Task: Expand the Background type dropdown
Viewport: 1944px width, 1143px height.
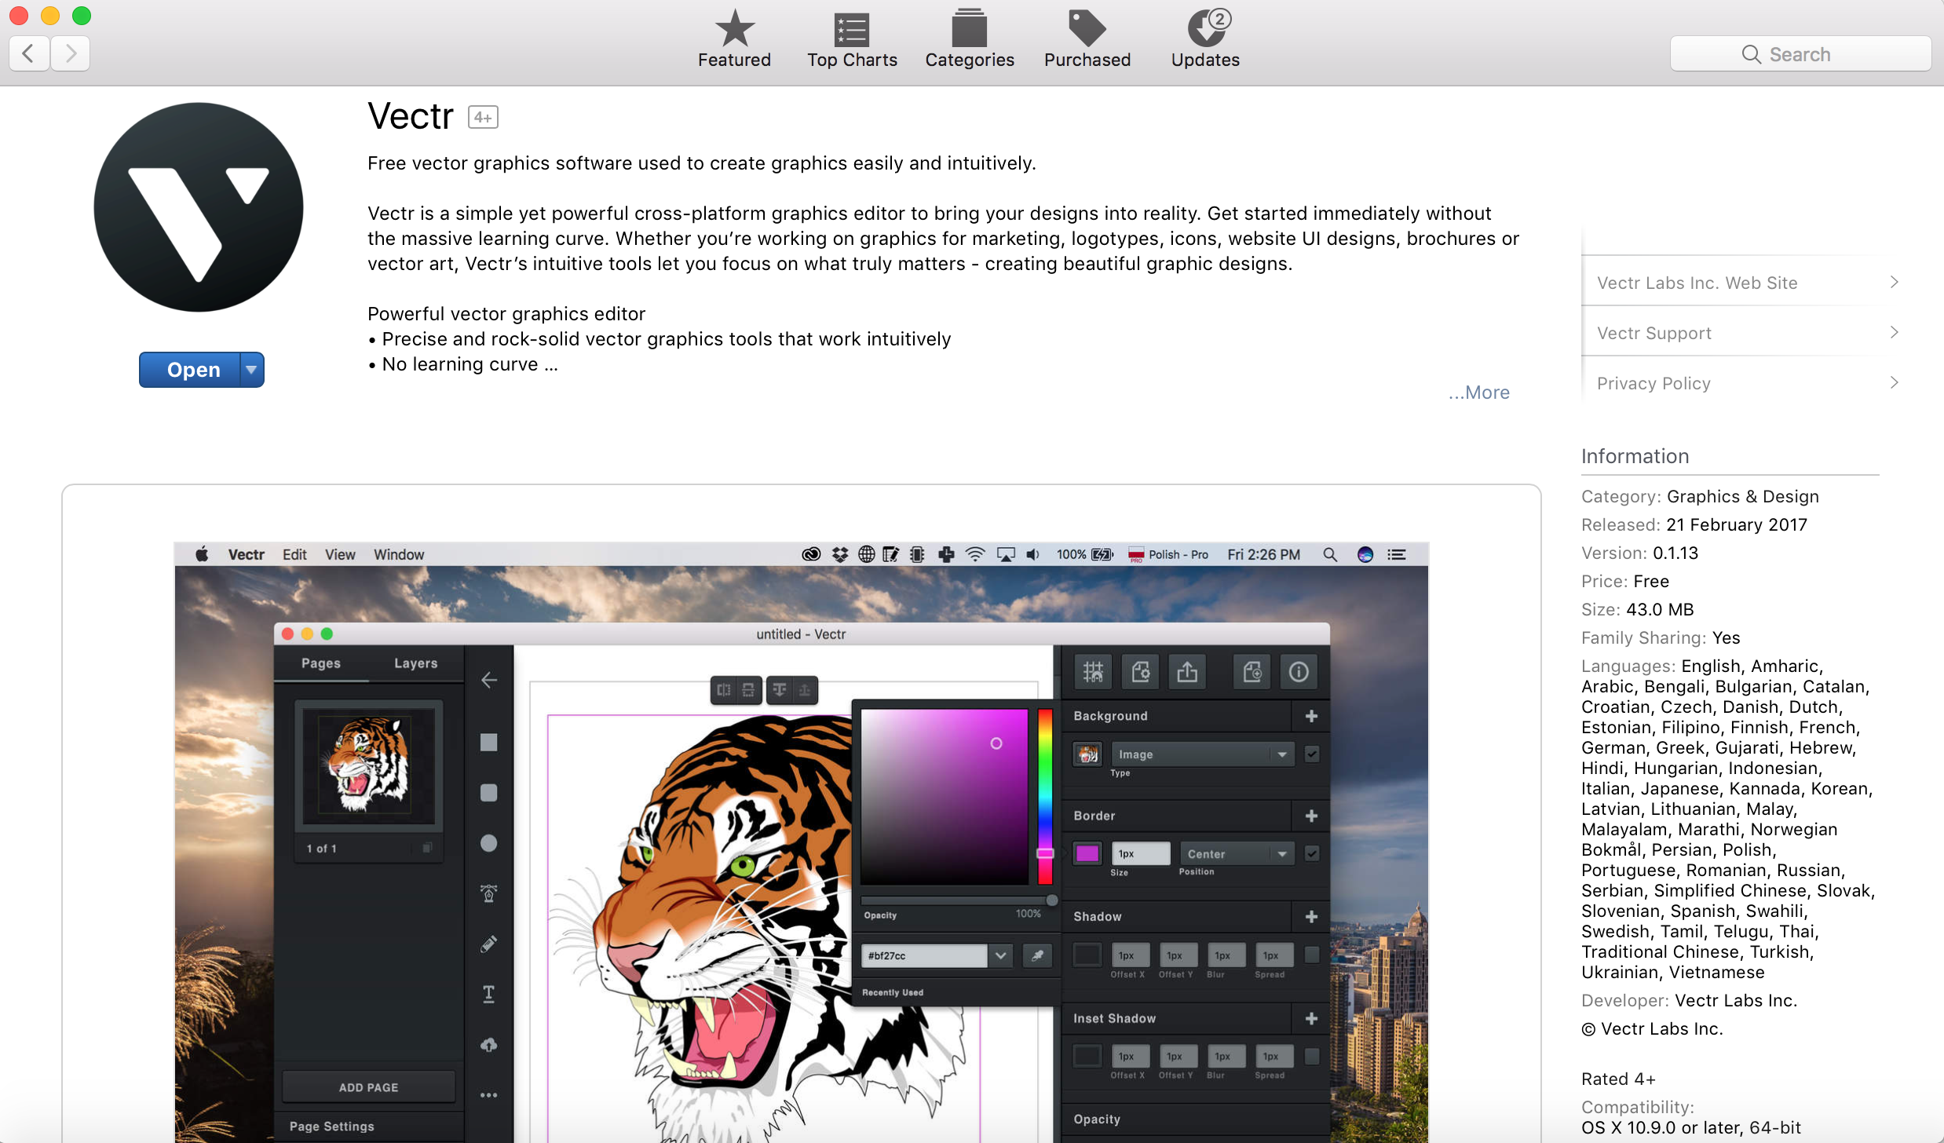Action: pos(1277,755)
